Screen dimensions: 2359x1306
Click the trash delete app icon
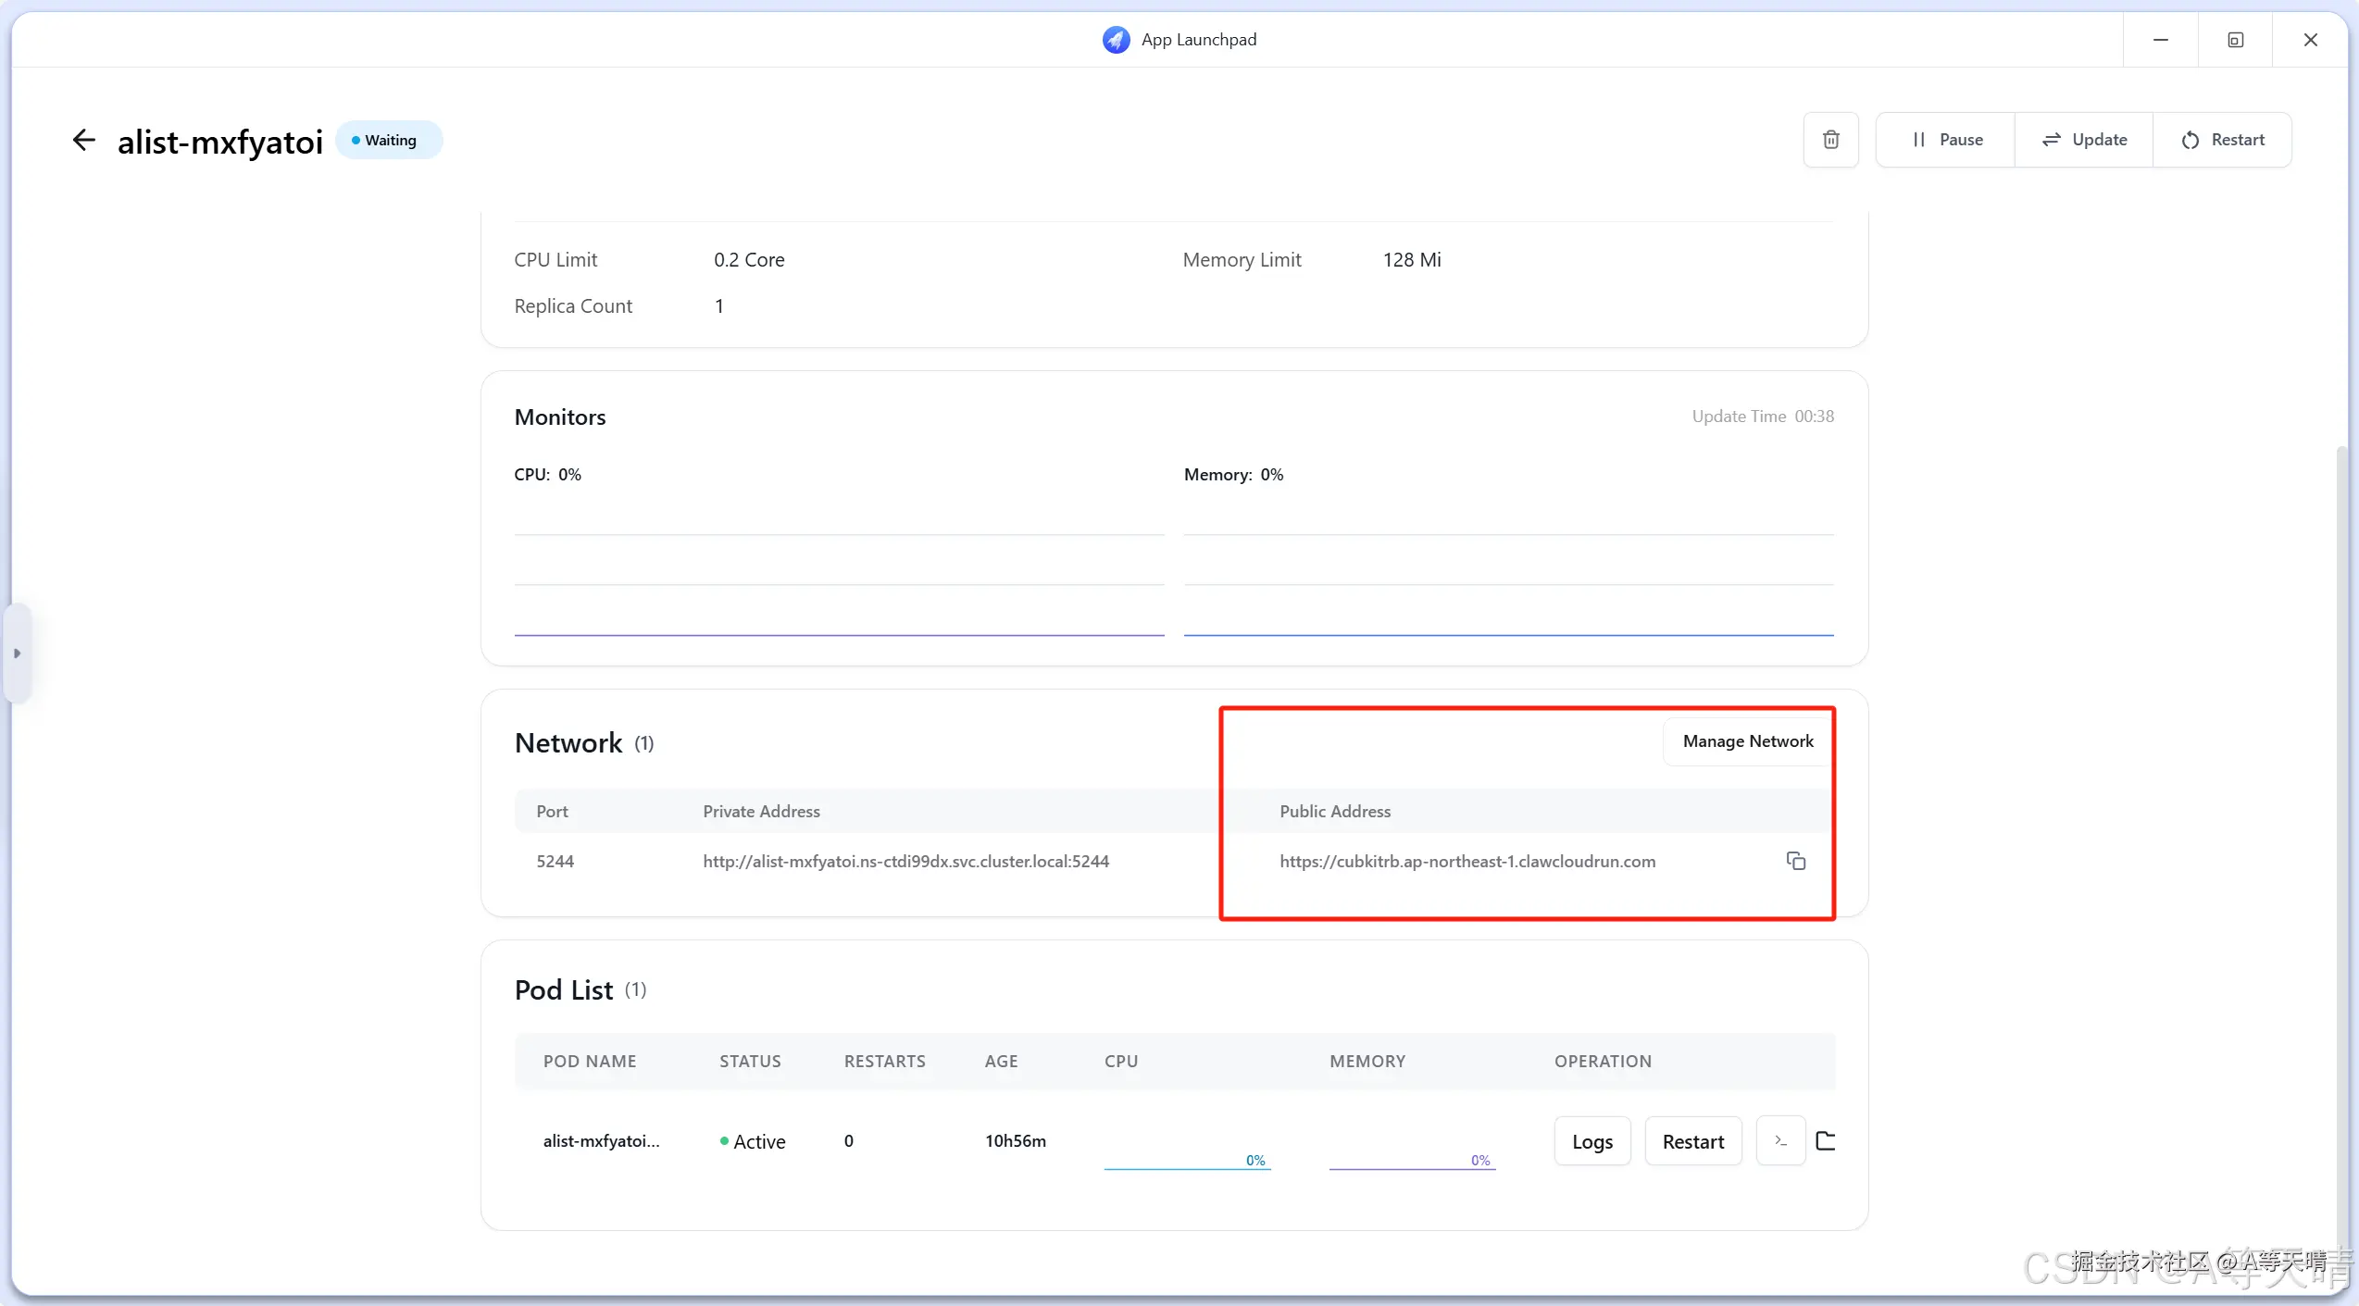click(1830, 140)
